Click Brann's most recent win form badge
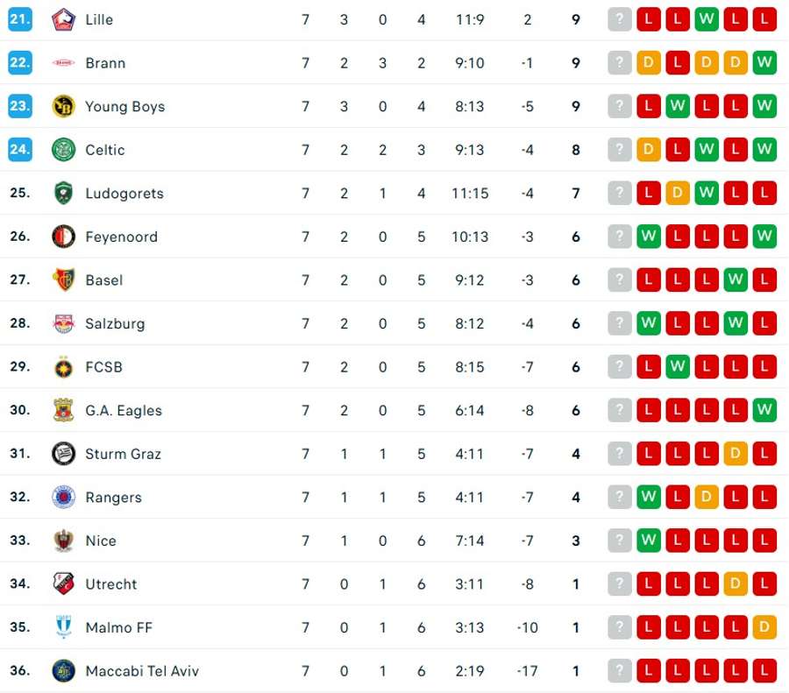789x693 pixels. [x=764, y=63]
